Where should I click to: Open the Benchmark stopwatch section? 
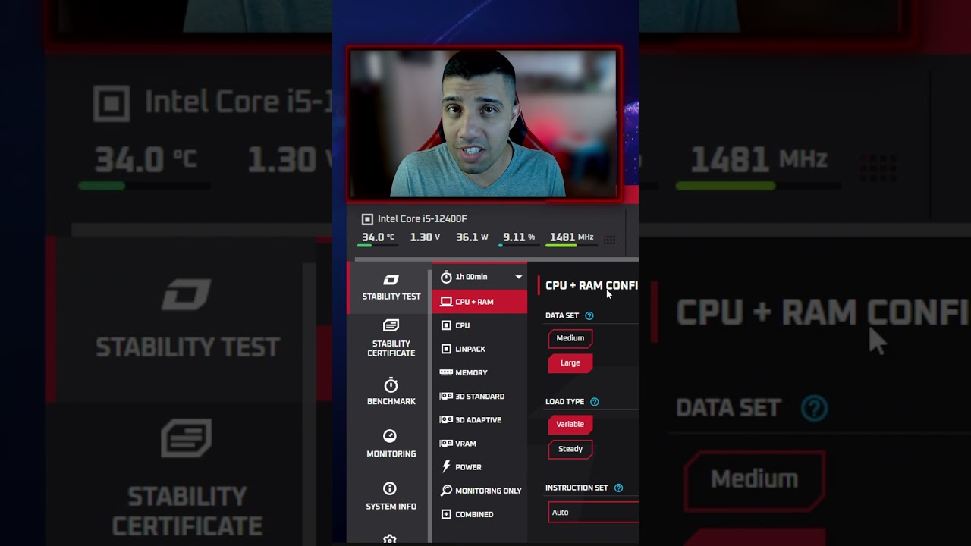(391, 391)
